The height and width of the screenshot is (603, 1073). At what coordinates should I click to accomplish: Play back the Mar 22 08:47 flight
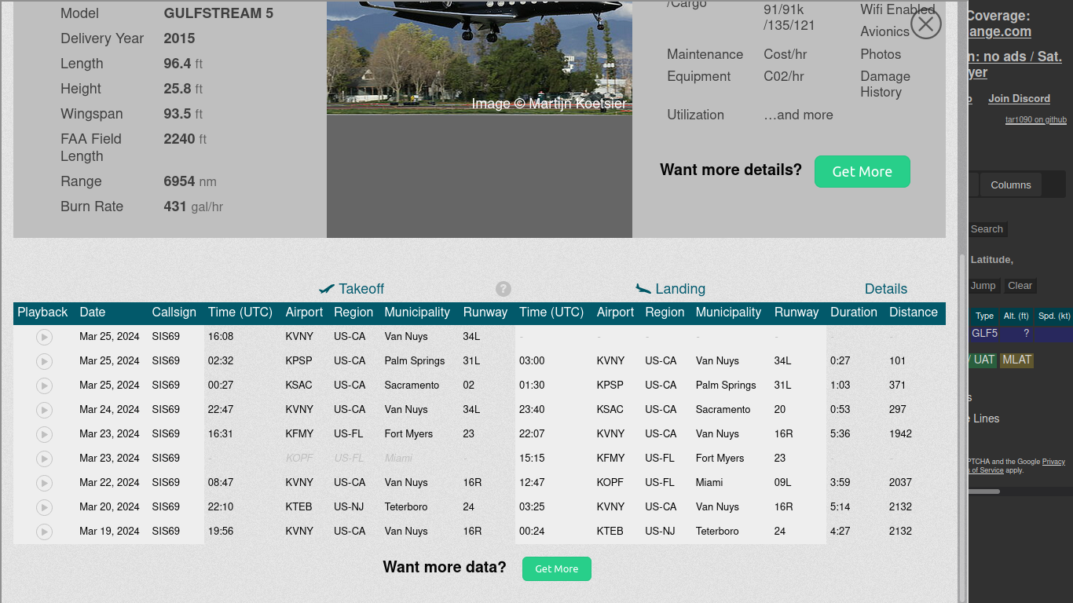(44, 483)
